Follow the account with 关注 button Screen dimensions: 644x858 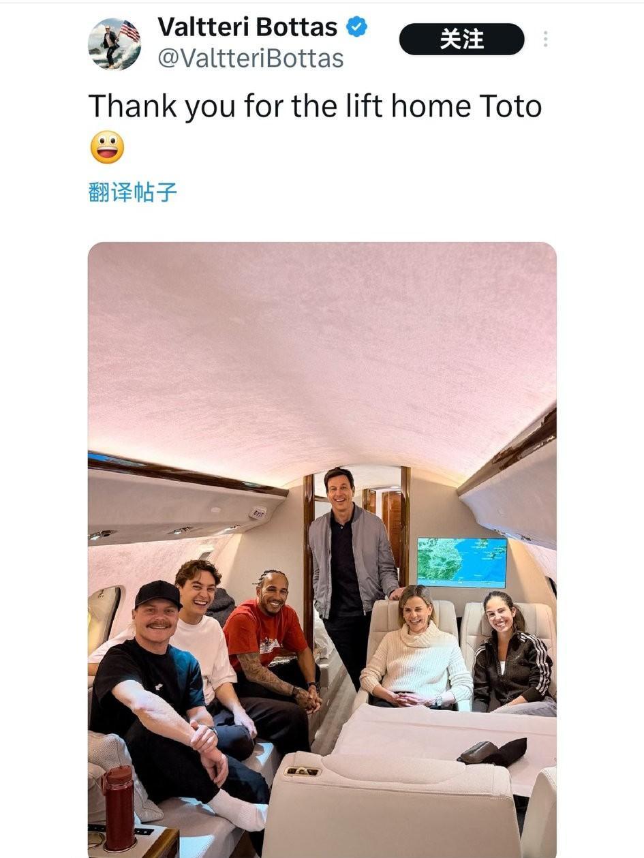click(461, 39)
